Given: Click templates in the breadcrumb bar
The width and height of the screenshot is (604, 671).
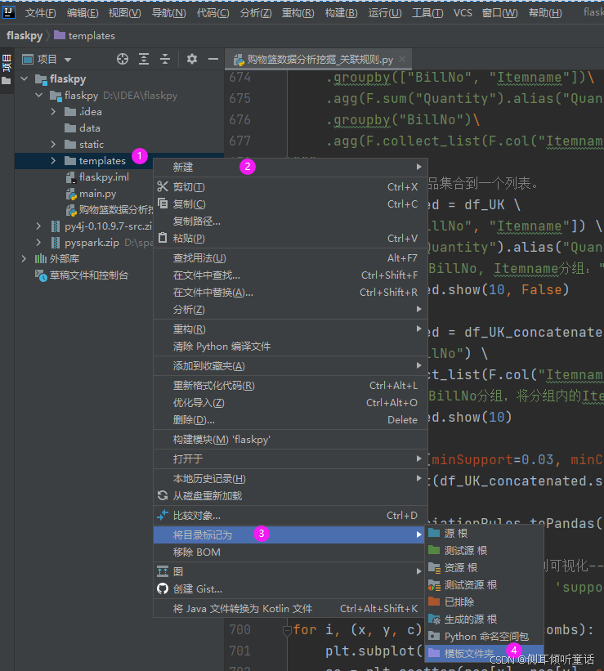Looking at the screenshot, I should coord(92,35).
